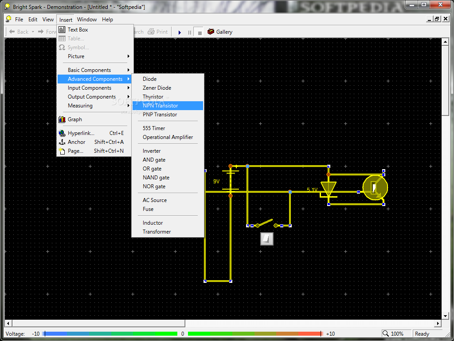The image size is (454, 341).
Task: Click the vertical scrollbar up arrow
Action: (445, 42)
